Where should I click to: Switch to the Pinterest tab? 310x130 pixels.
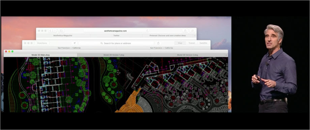point(168,36)
